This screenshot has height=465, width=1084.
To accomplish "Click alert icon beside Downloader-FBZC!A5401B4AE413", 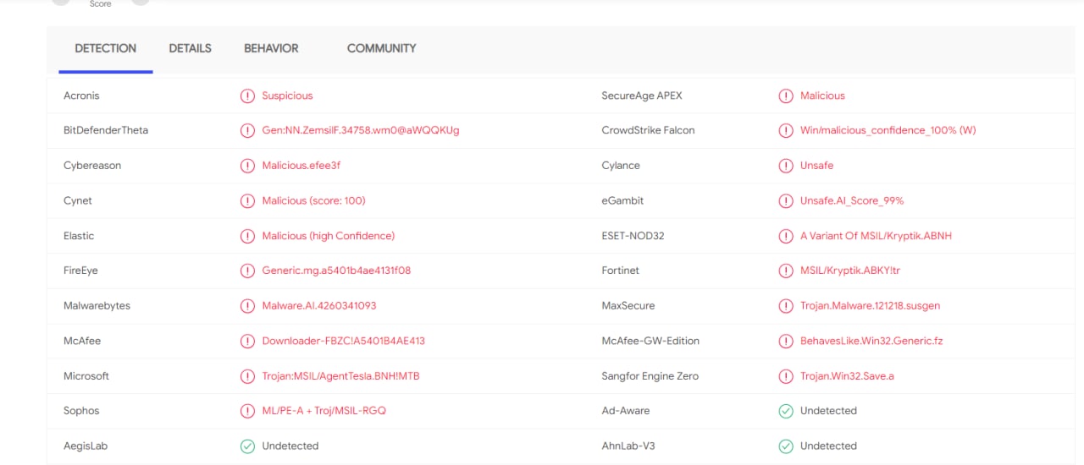I will (x=247, y=341).
